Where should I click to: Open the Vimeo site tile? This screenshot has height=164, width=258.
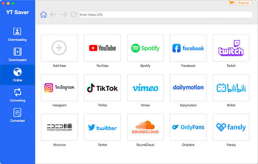click(145, 88)
